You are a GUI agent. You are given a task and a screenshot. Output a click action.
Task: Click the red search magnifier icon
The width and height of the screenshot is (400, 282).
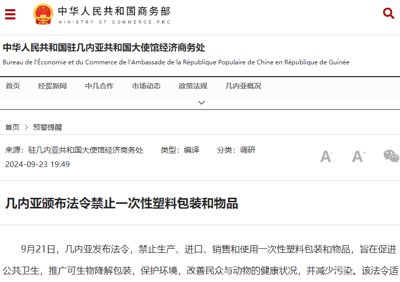(x=389, y=14)
